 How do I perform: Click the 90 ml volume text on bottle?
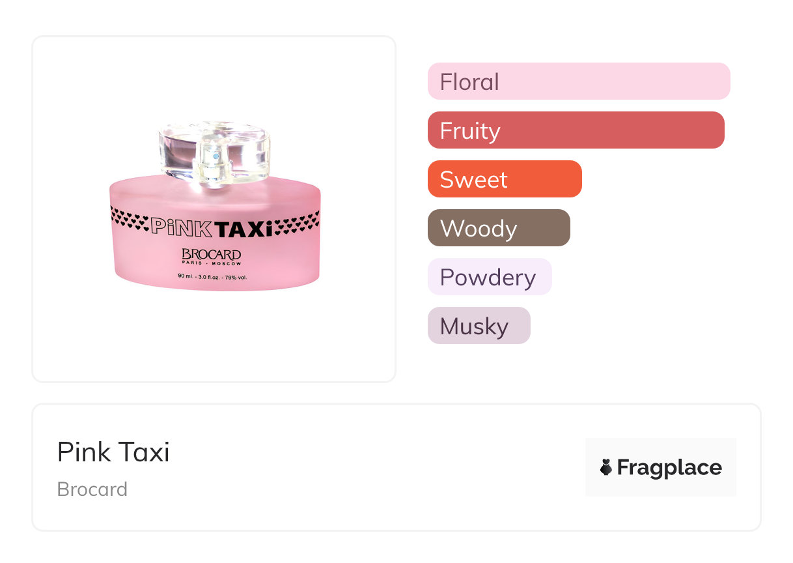coord(212,276)
